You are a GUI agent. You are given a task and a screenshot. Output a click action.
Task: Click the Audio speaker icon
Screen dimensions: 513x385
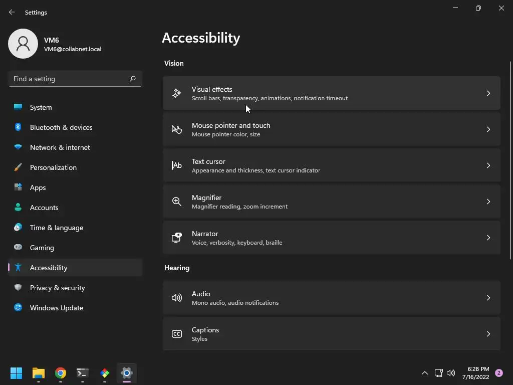(x=177, y=298)
